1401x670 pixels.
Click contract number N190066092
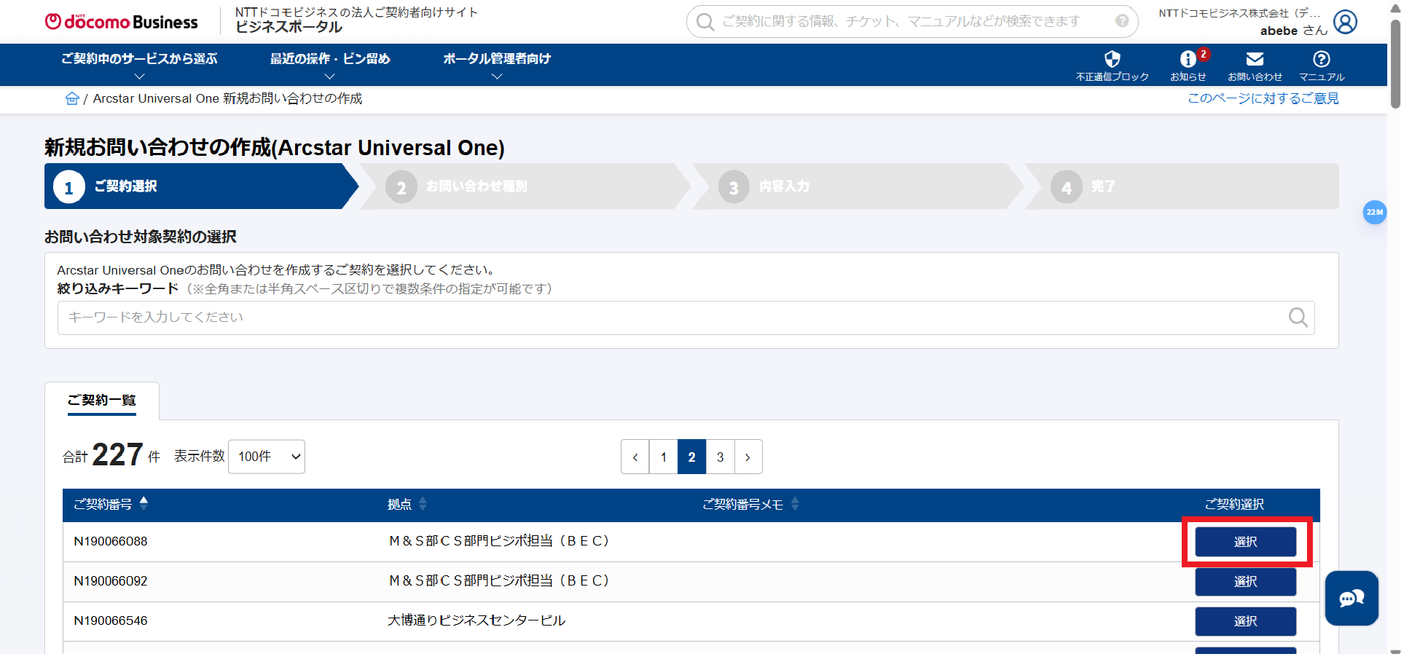tap(111, 581)
